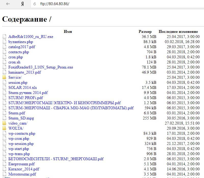Open the Service/ directory link
204x178 pixels.
click(15, 77)
